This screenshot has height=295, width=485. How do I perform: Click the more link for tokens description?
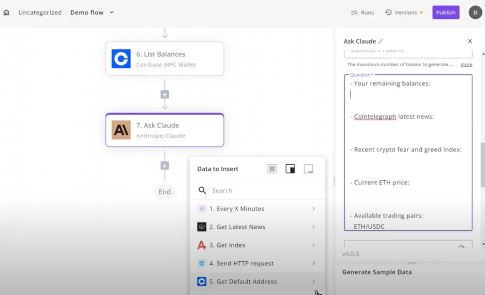coord(466,64)
